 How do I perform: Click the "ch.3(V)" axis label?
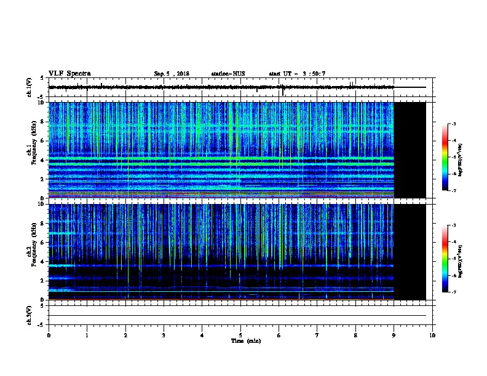(x=29, y=315)
